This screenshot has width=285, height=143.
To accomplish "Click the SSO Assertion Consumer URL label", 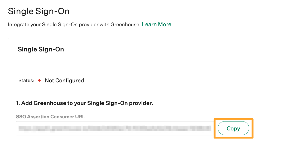I will 51,117.
